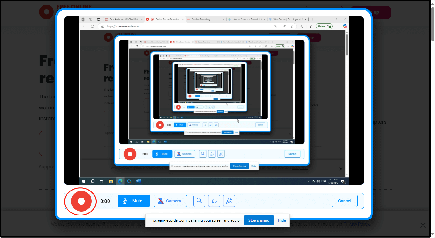Open the drawing pen tool

pyautogui.click(x=214, y=201)
